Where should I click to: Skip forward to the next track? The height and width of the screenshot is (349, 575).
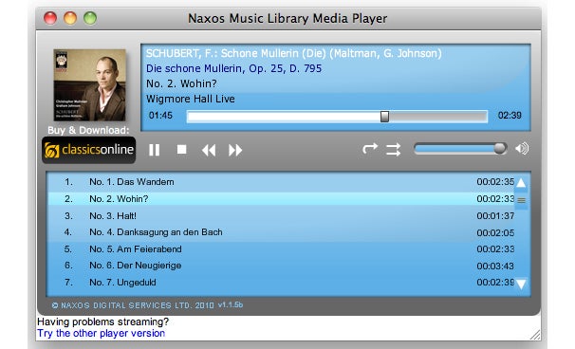coord(235,150)
